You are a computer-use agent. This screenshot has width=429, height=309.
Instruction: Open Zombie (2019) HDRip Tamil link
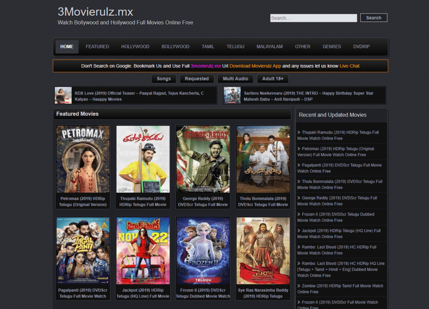click(x=340, y=289)
